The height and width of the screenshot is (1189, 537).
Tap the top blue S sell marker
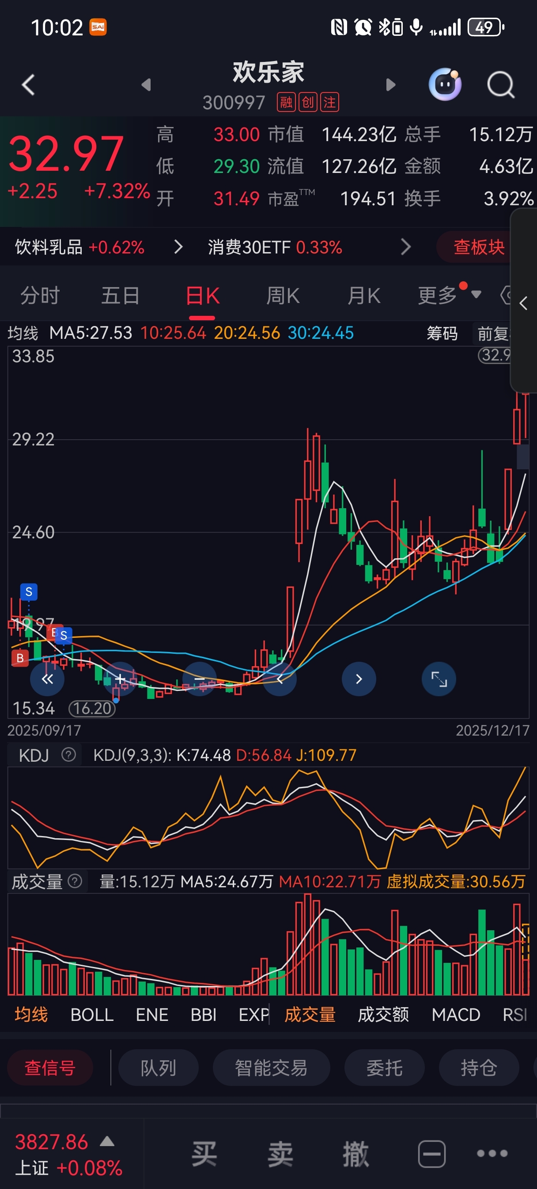point(29,592)
